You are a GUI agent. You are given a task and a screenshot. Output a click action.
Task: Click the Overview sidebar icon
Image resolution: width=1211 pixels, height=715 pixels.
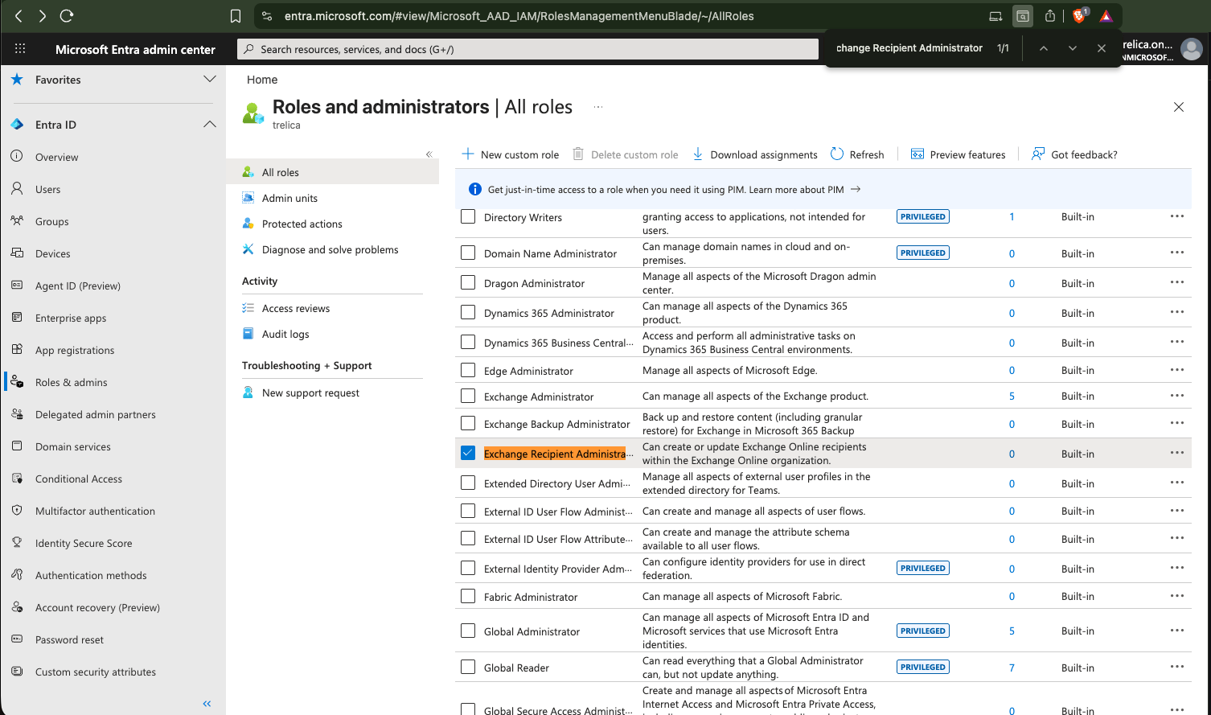pos(17,156)
